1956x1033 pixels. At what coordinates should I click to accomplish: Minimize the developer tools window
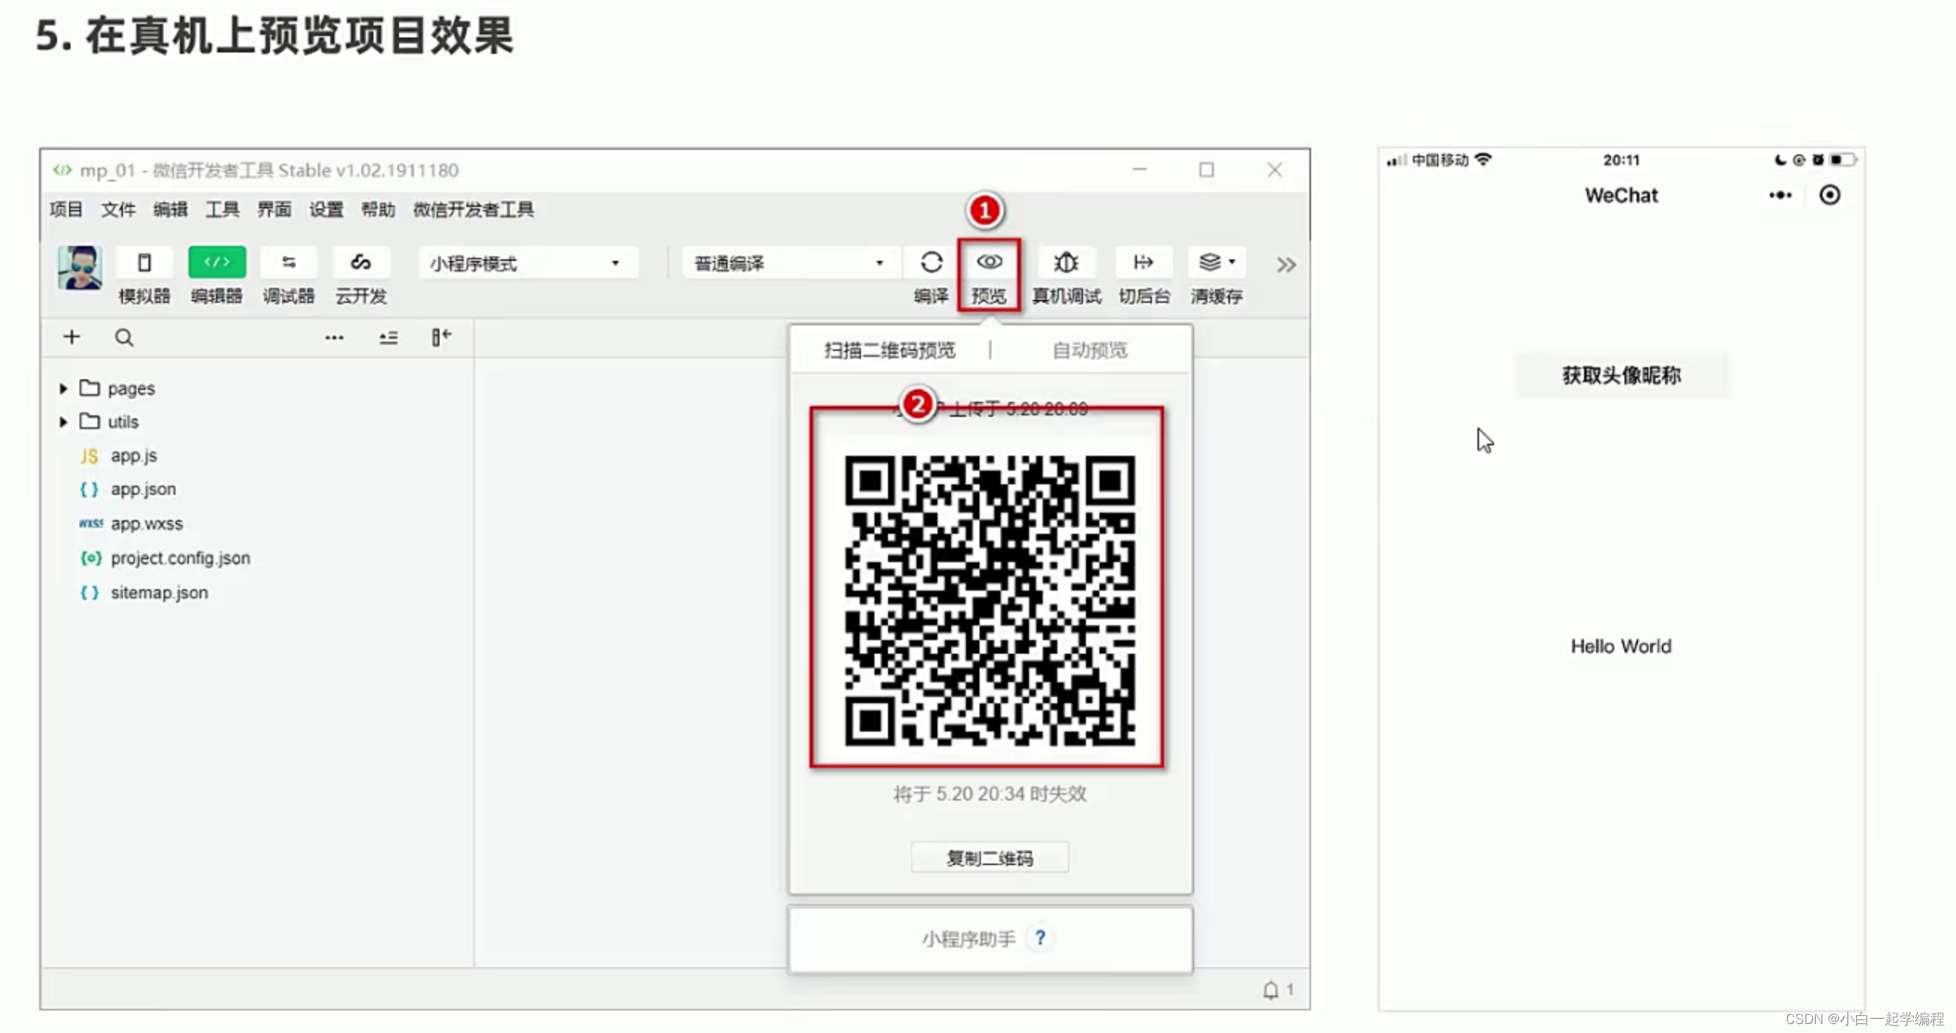click(x=1139, y=169)
